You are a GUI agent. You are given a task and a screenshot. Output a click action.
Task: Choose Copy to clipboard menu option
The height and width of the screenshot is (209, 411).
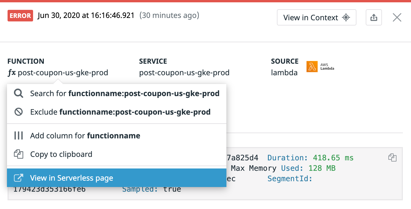pyautogui.click(x=61, y=154)
